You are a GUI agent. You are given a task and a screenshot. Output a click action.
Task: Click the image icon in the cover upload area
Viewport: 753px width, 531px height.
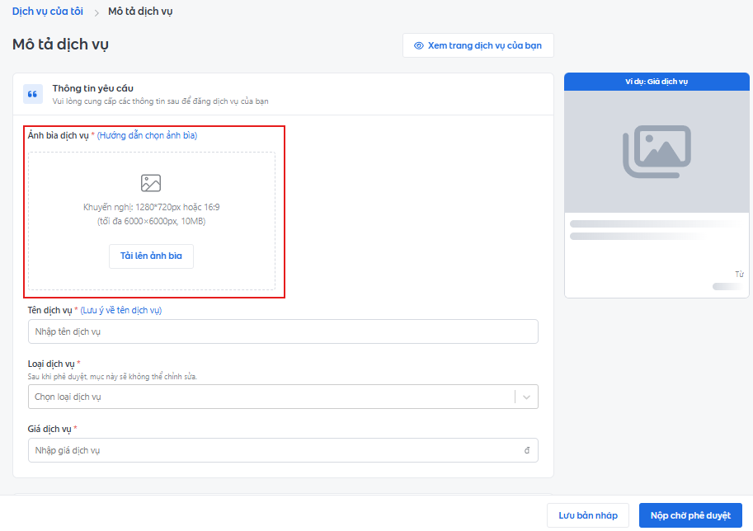pyautogui.click(x=151, y=183)
